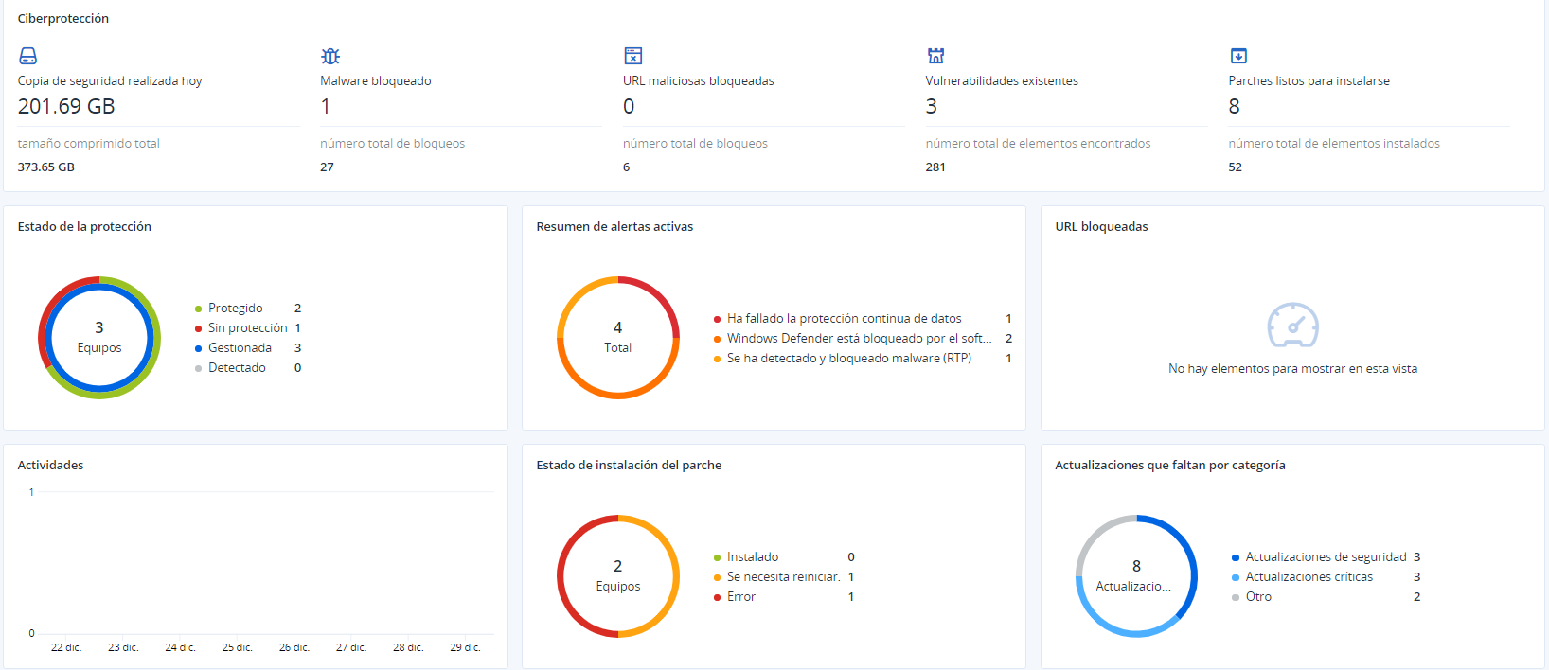Click the 201.69 GB backup value
This screenshot has height=670, width=1549.
coord(66,106)
